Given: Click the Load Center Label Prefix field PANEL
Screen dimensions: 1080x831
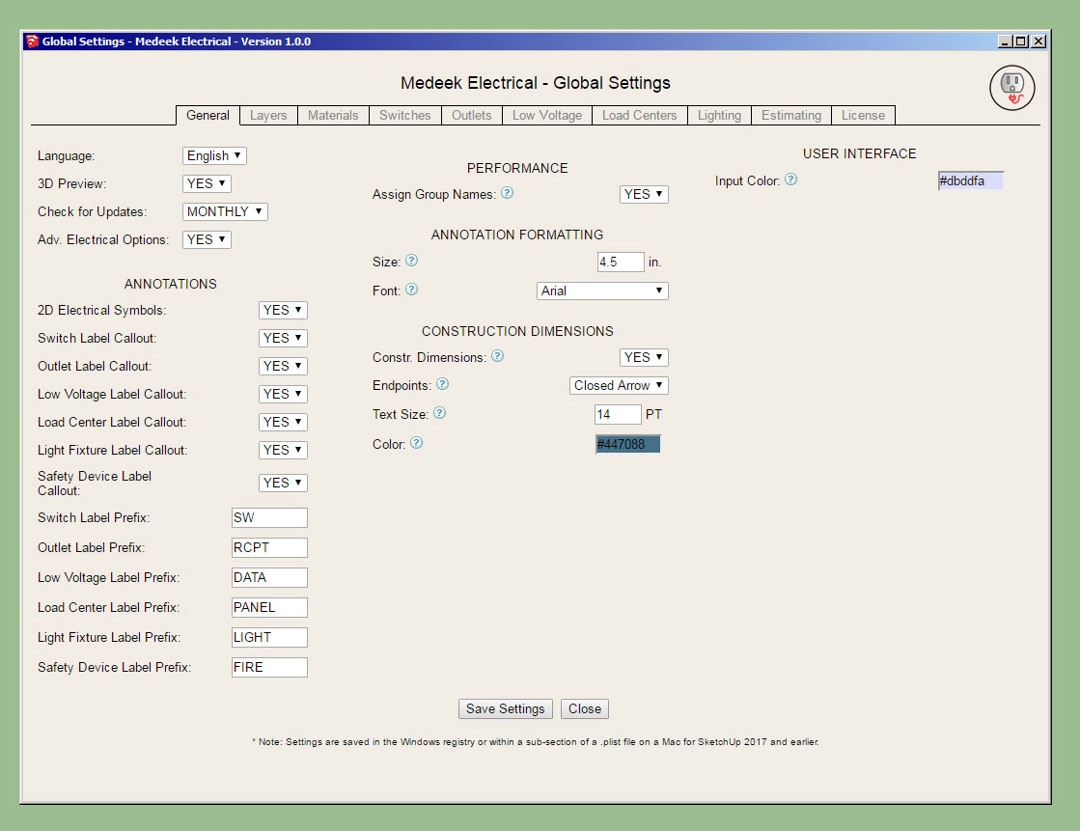Looking at the screenshot, I should [x=269, y=608].
